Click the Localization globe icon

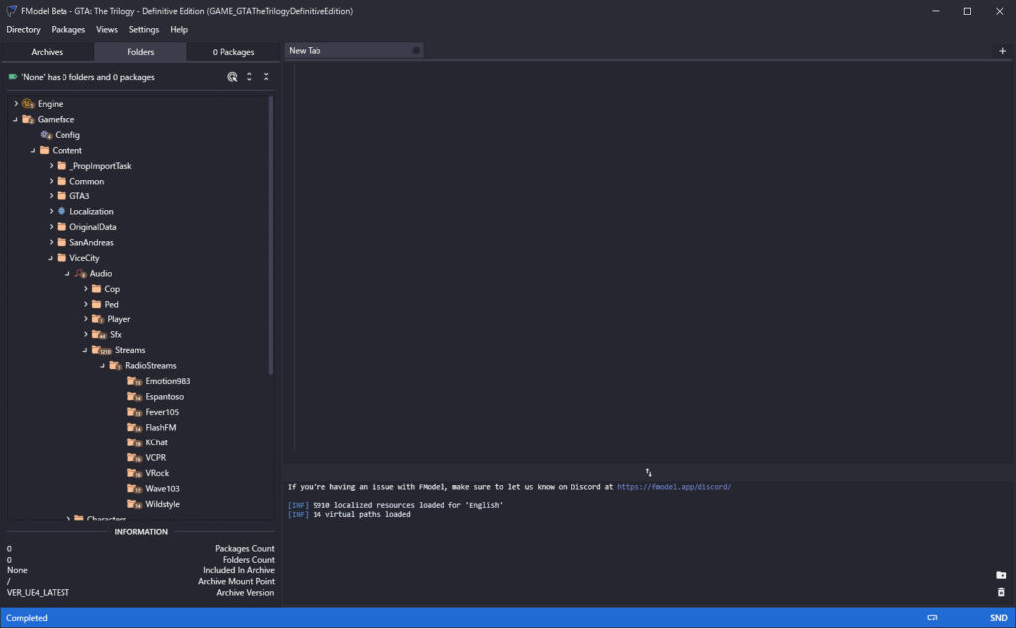click(62, 211)
